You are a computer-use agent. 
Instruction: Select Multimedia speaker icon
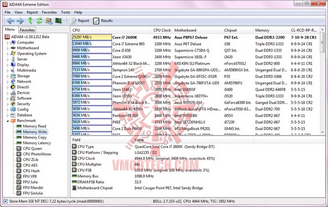pos(13,71)
